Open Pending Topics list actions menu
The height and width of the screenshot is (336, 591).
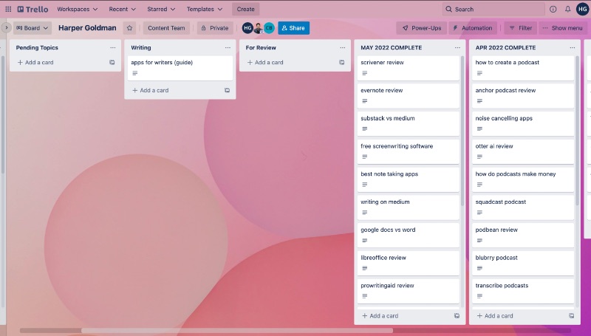coord(113,47)
